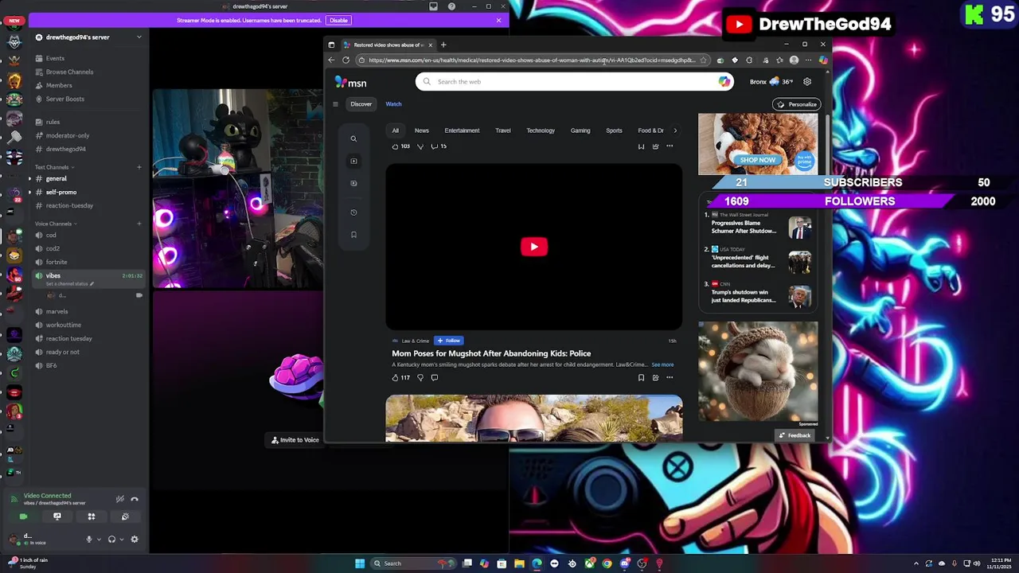The image size is (1019, 573).
Task: Click the Edge address bar URL
Action: [532, 60]
